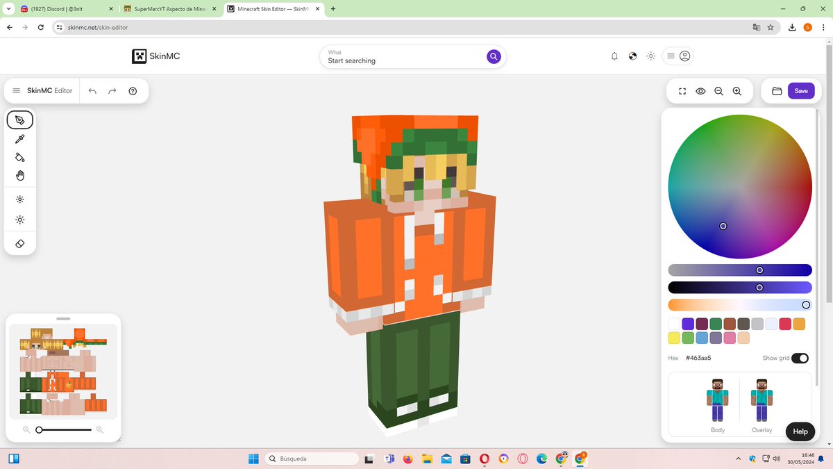
Task: Click the saturation slider handle
Action: [x=759, y=270]
